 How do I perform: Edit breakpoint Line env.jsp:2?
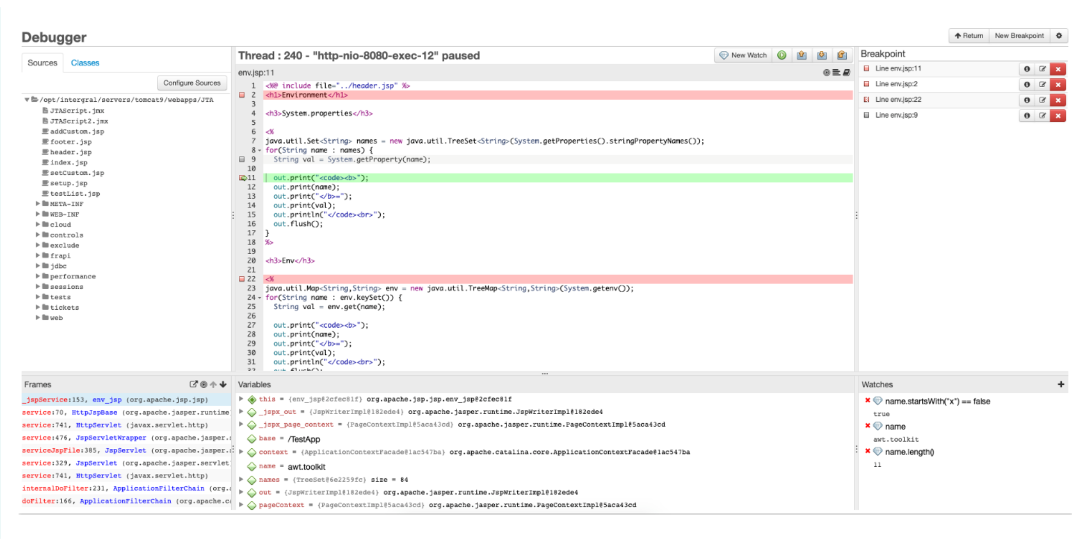pyautogui.click(x=1042, y=85)
